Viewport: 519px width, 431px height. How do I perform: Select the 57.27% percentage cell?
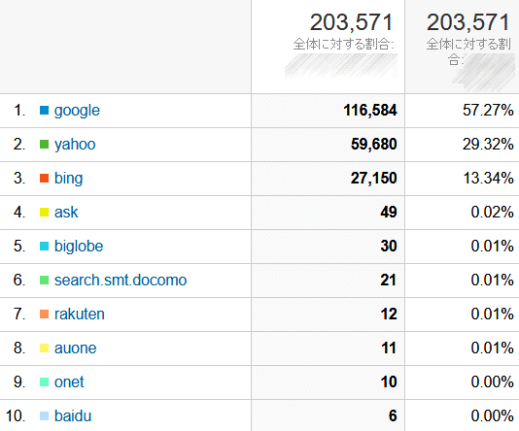(462, 111)
